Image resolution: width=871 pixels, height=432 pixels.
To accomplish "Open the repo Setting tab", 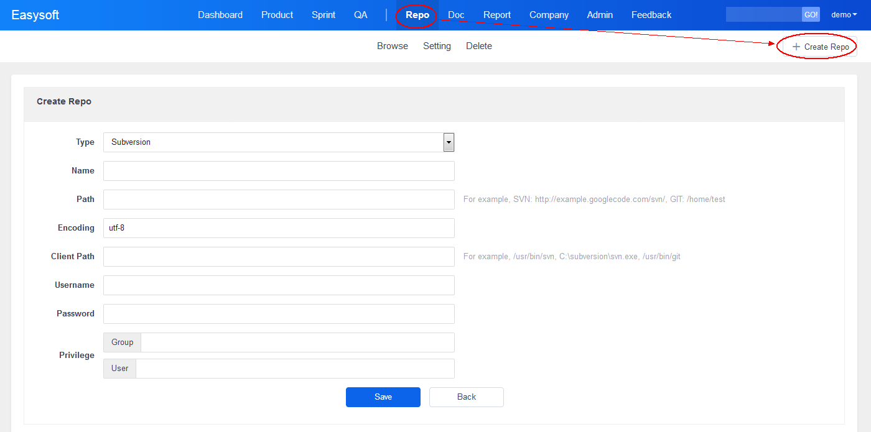I will tap(437, 46).
